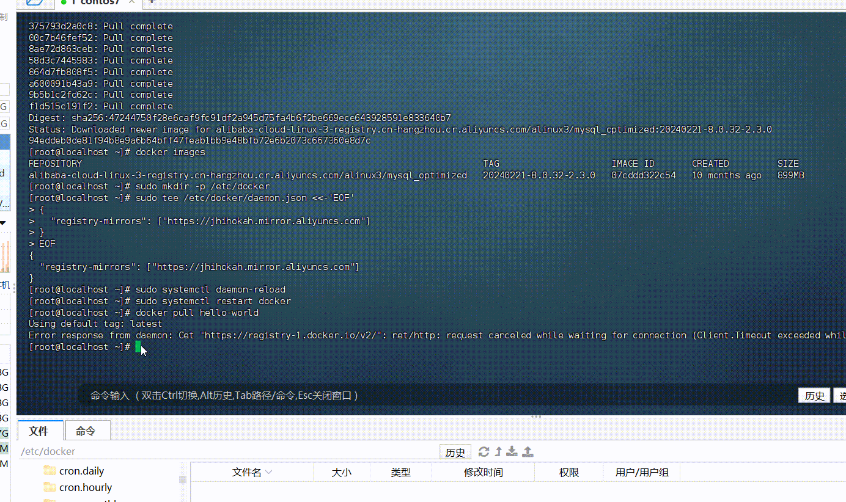Click the terminal cursor at the last prompt

(x=138, y=347)
